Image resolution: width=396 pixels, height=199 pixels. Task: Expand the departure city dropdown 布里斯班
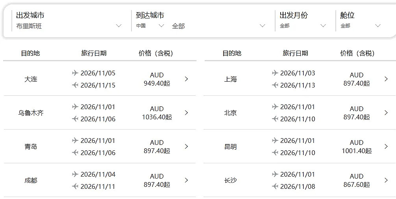(x=69, y=26)
